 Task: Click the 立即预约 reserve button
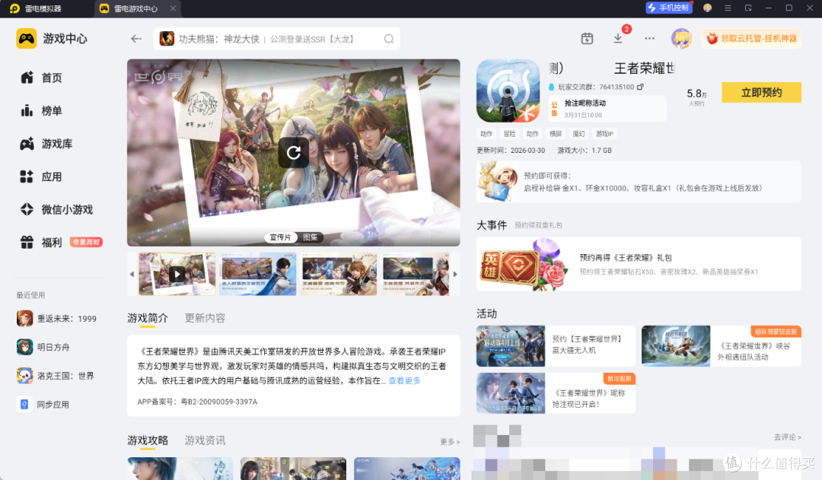(x=761, y=92)
